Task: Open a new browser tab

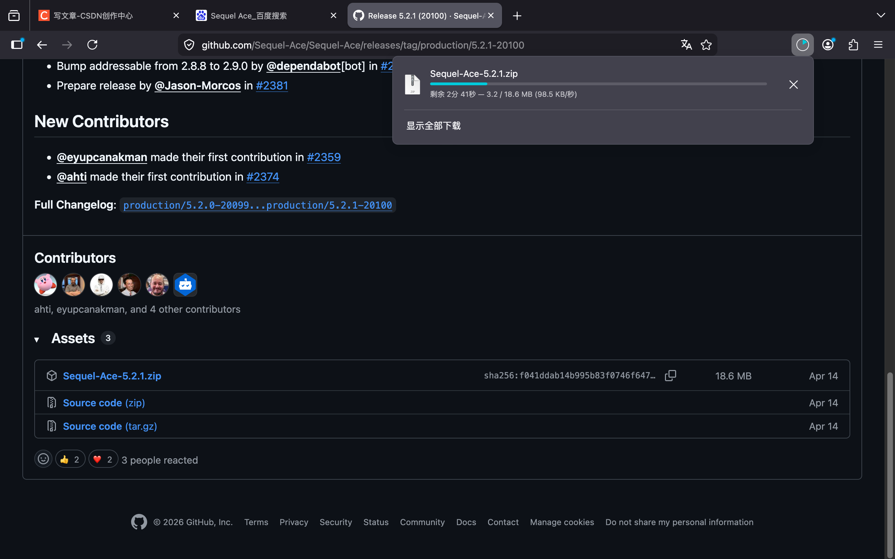Action: click(517, 15)
